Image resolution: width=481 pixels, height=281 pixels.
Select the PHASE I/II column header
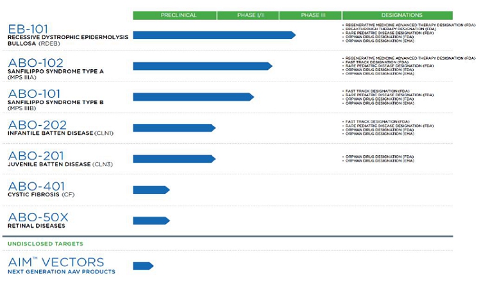coord(248,15)
